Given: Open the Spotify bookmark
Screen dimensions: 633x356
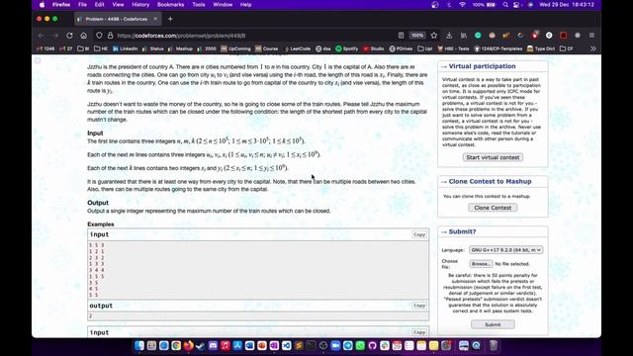Looking at the screenshot, I should 347,48.
